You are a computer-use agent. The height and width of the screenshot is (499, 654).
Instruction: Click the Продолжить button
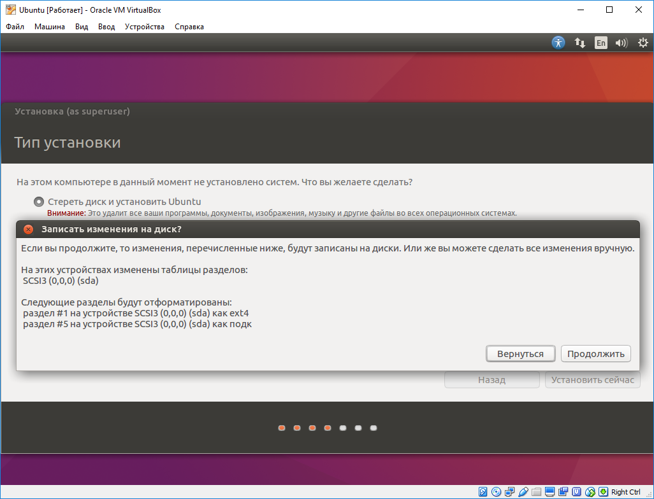point(595,354)
